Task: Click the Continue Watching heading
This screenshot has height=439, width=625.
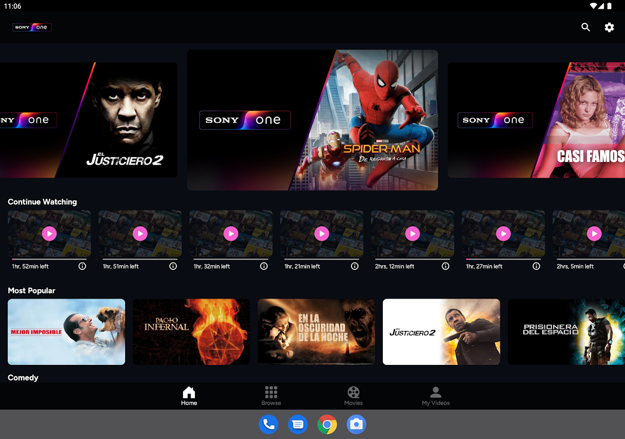Action: click(42, 202)
